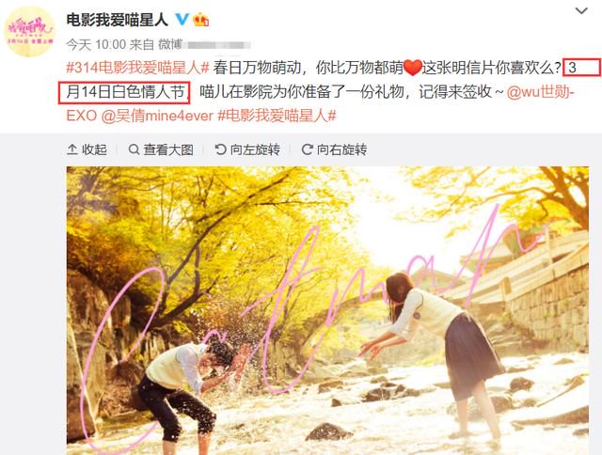Screen dimensions: 602x455
Task: Collapse the image with 收起
Action: (x=87, y=149)
